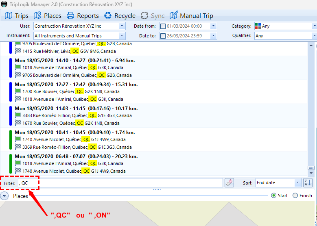Viewport: 317px width, 226px height.
Task: Click address 3383 Rue Roméo-Fillion
Action: click(x=77, y=115)
